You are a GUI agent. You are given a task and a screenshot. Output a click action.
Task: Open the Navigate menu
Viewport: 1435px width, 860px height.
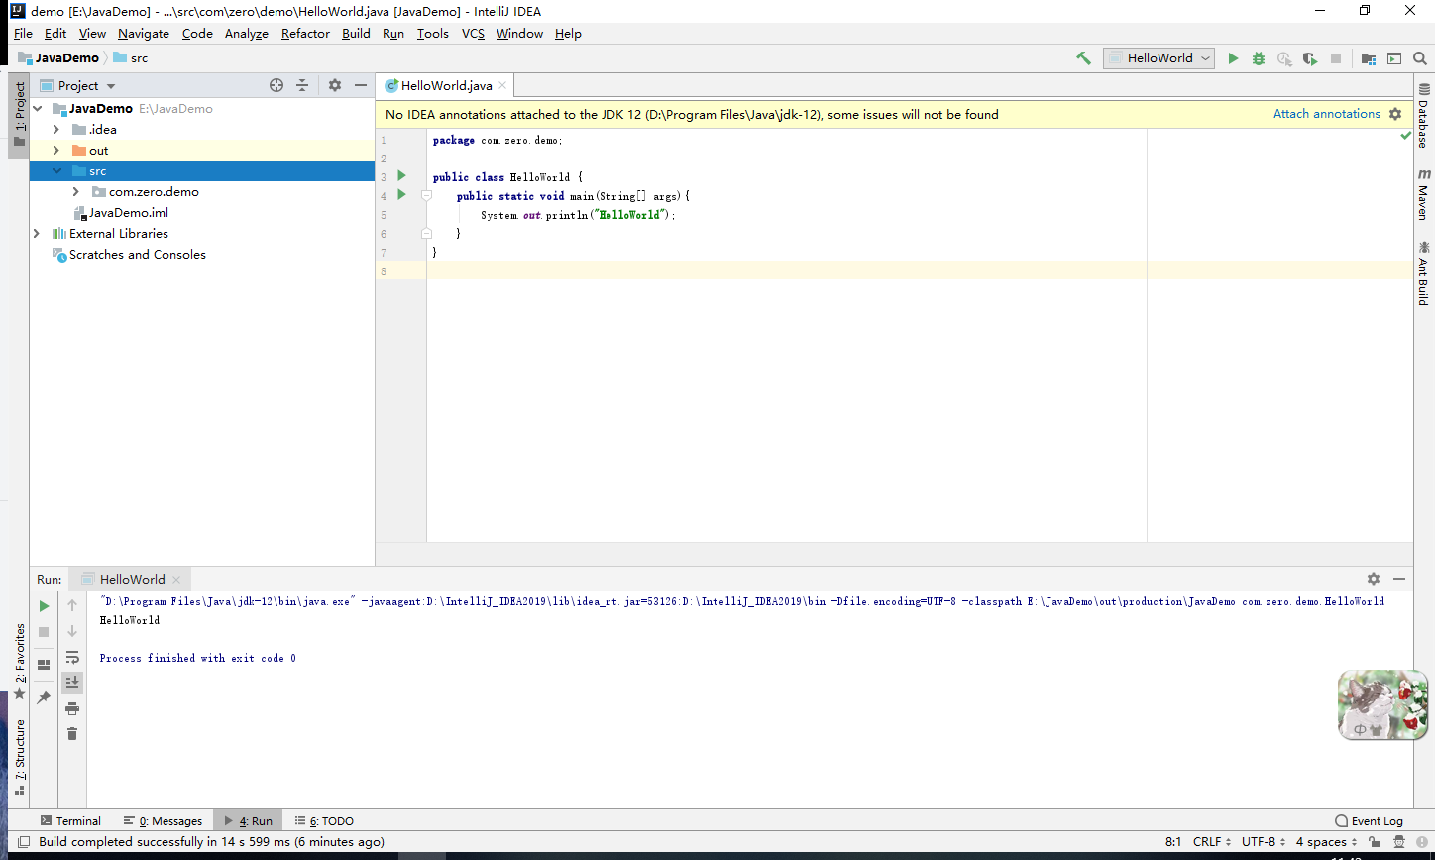click(144, 34)
